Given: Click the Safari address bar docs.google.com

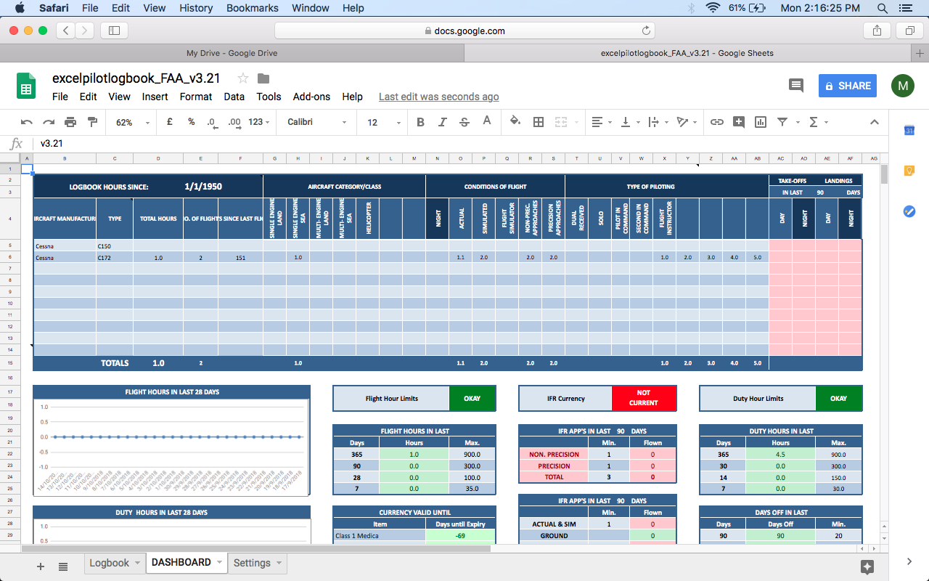Looking at the screenshot, I should pos(464,31).
